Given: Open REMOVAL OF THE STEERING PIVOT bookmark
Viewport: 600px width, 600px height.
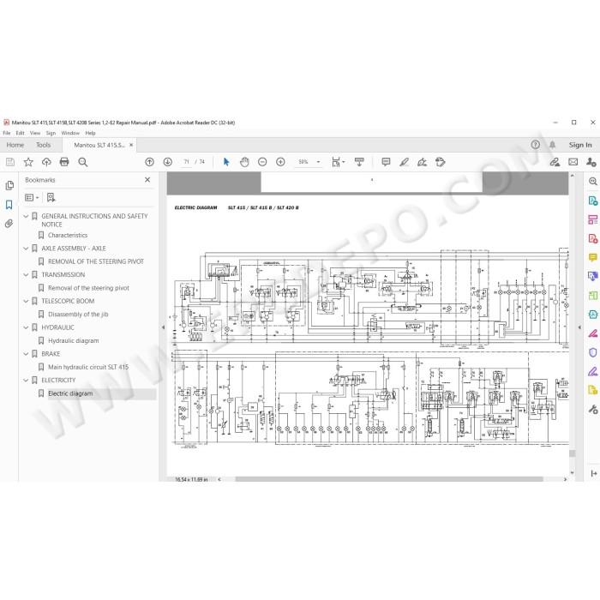Looking at the screenshot, I should point(96,261).
